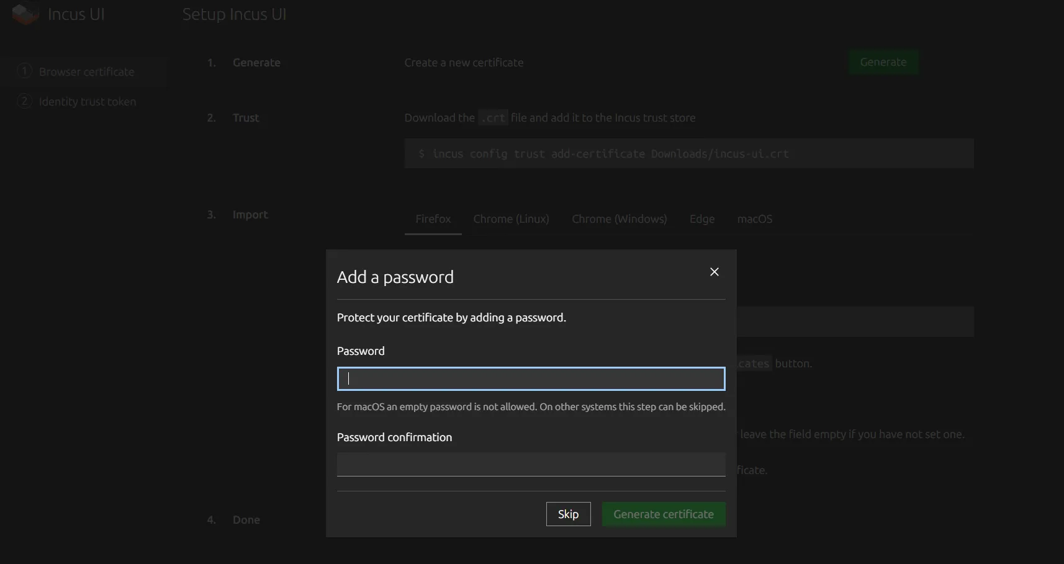Switch to the Edge tab
The image size is (1064, 564).
702,219
